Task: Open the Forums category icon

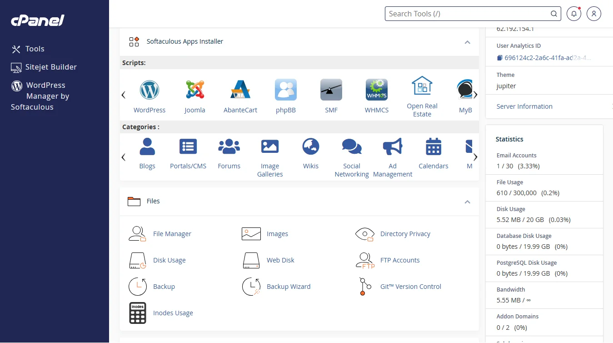Action: (x=229, y=146)
